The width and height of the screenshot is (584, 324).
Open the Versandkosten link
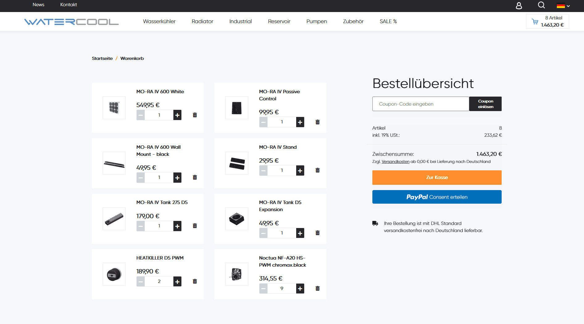click(x=396, y=162)
